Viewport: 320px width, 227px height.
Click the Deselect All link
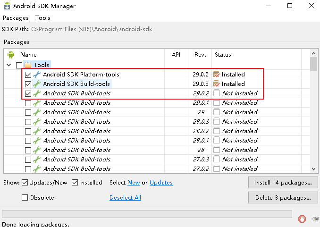pos(125,198)
